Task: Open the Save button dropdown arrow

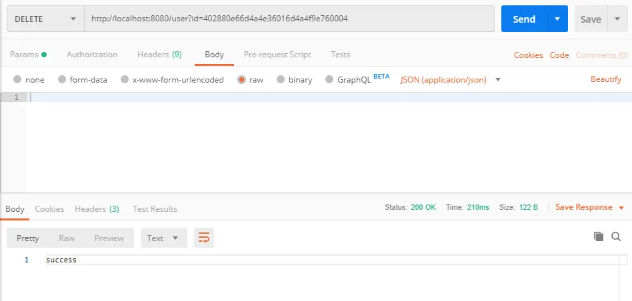Action: [617, 19]
